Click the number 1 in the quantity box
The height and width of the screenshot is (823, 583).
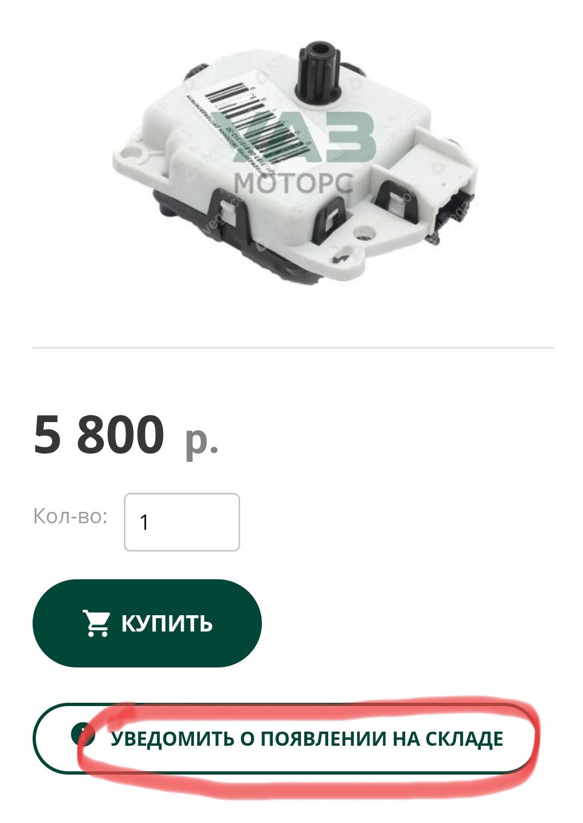point(144,522)
